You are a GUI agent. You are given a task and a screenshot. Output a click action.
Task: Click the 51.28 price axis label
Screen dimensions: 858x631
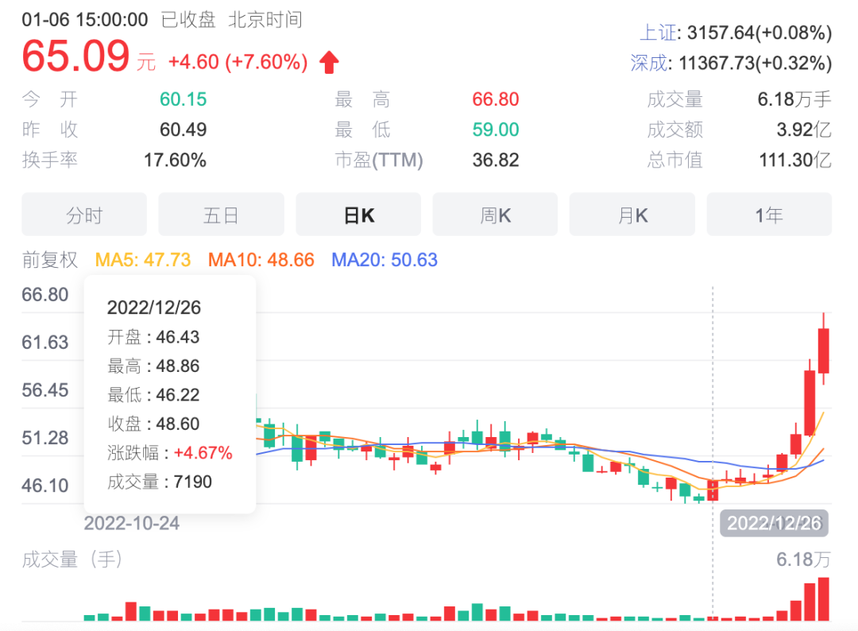44,438
